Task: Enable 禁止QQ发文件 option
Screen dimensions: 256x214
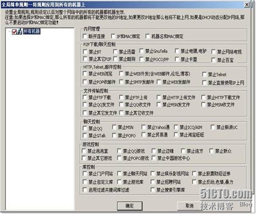Action: click(x=85, y=104)
